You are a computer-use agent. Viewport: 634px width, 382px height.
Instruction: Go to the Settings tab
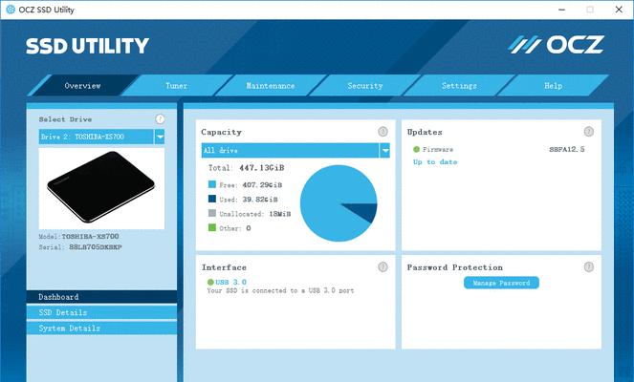(459, 86)
